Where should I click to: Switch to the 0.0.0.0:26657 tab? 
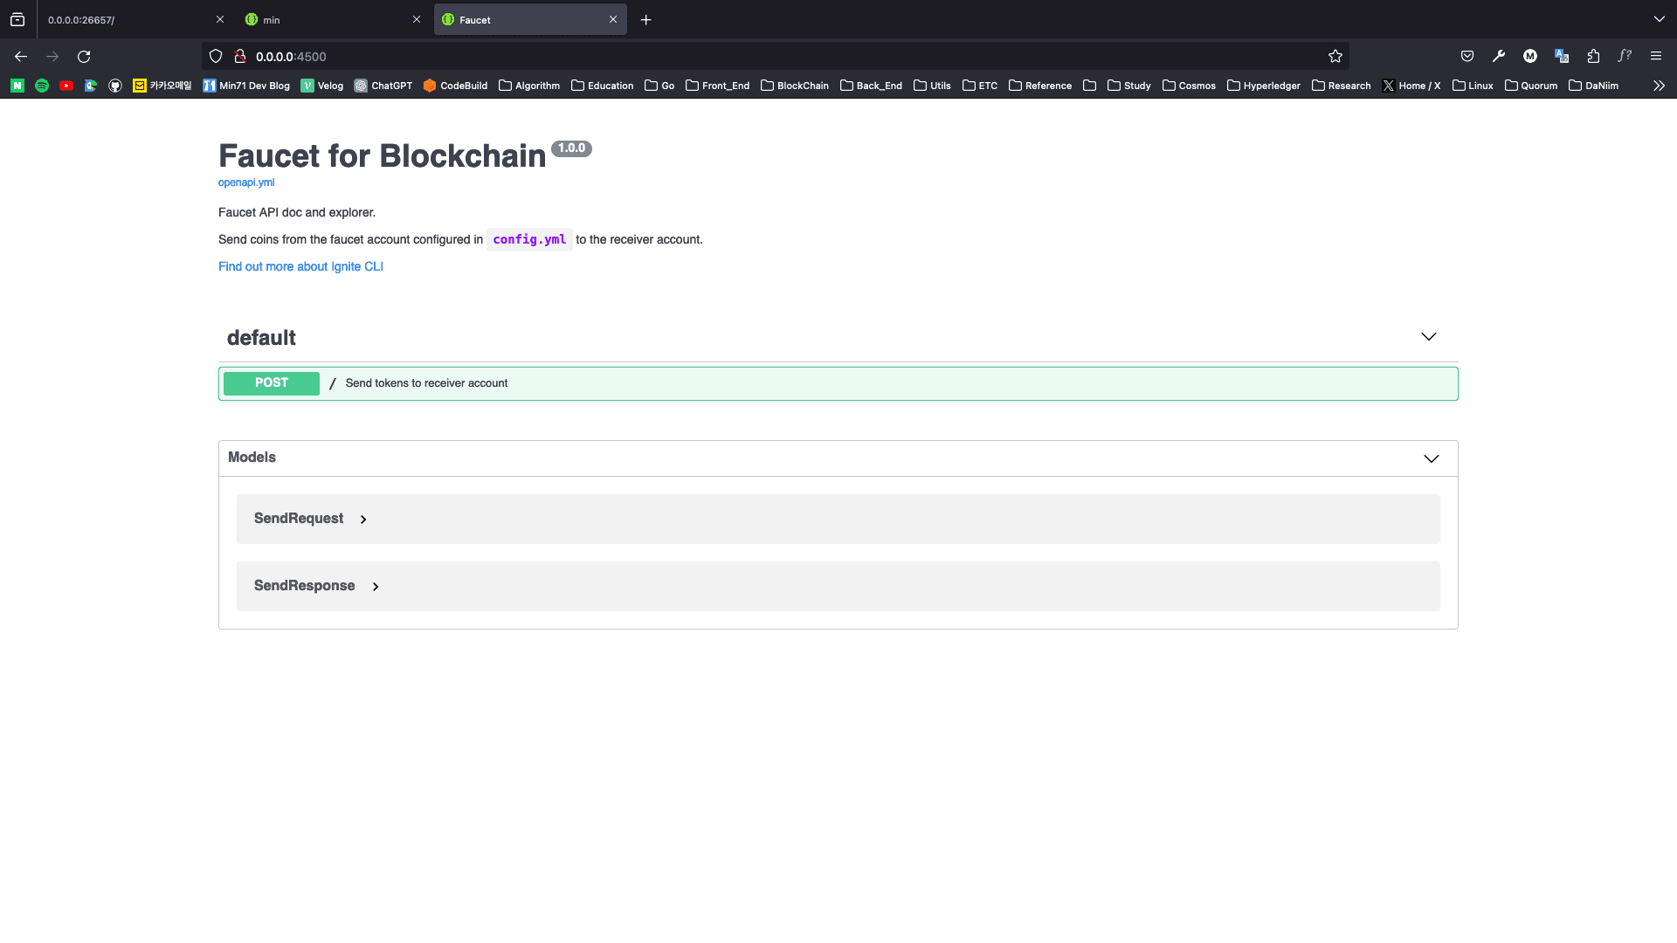click(x=135, y=20)
